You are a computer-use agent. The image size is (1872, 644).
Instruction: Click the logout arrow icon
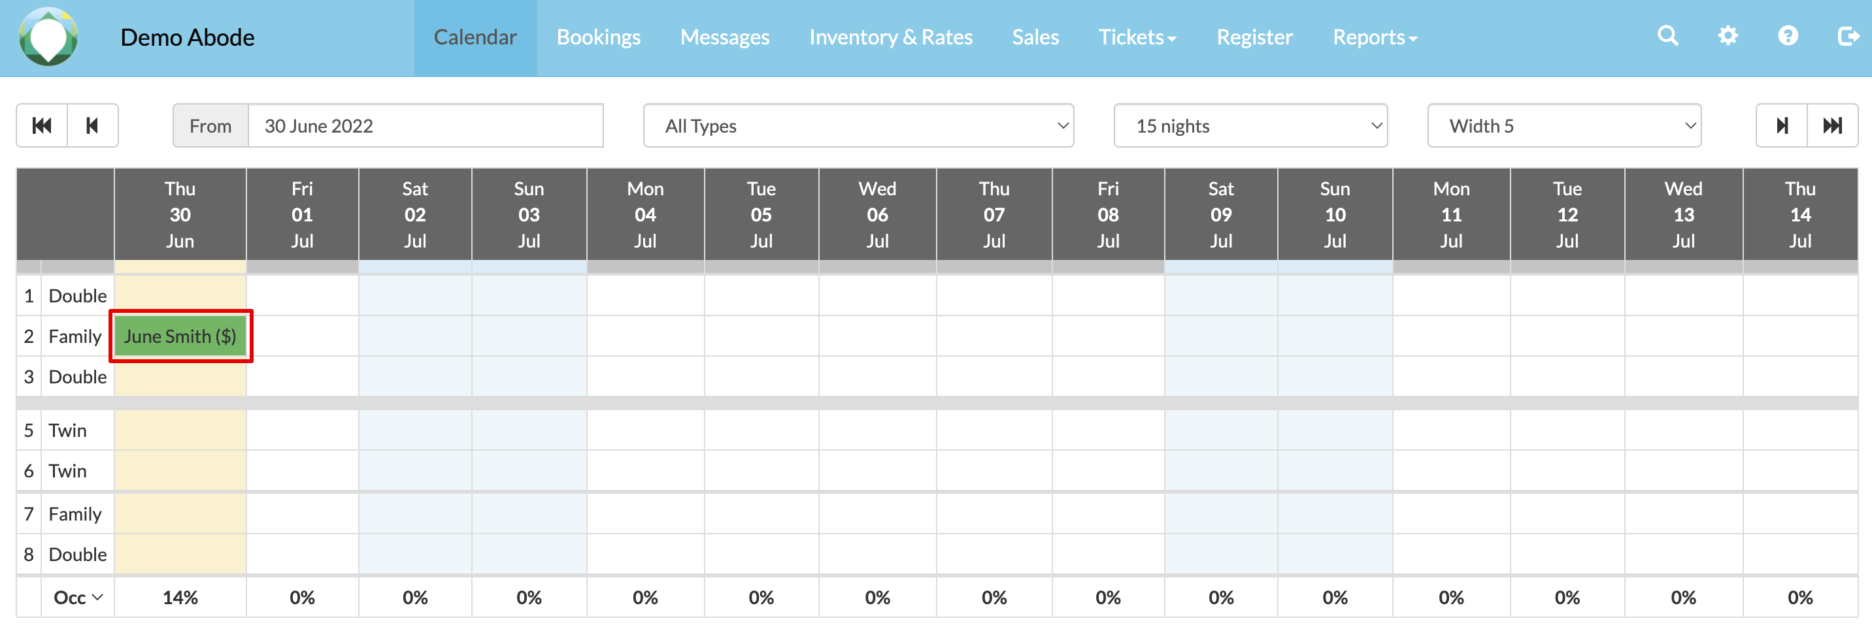point(1847,35)
